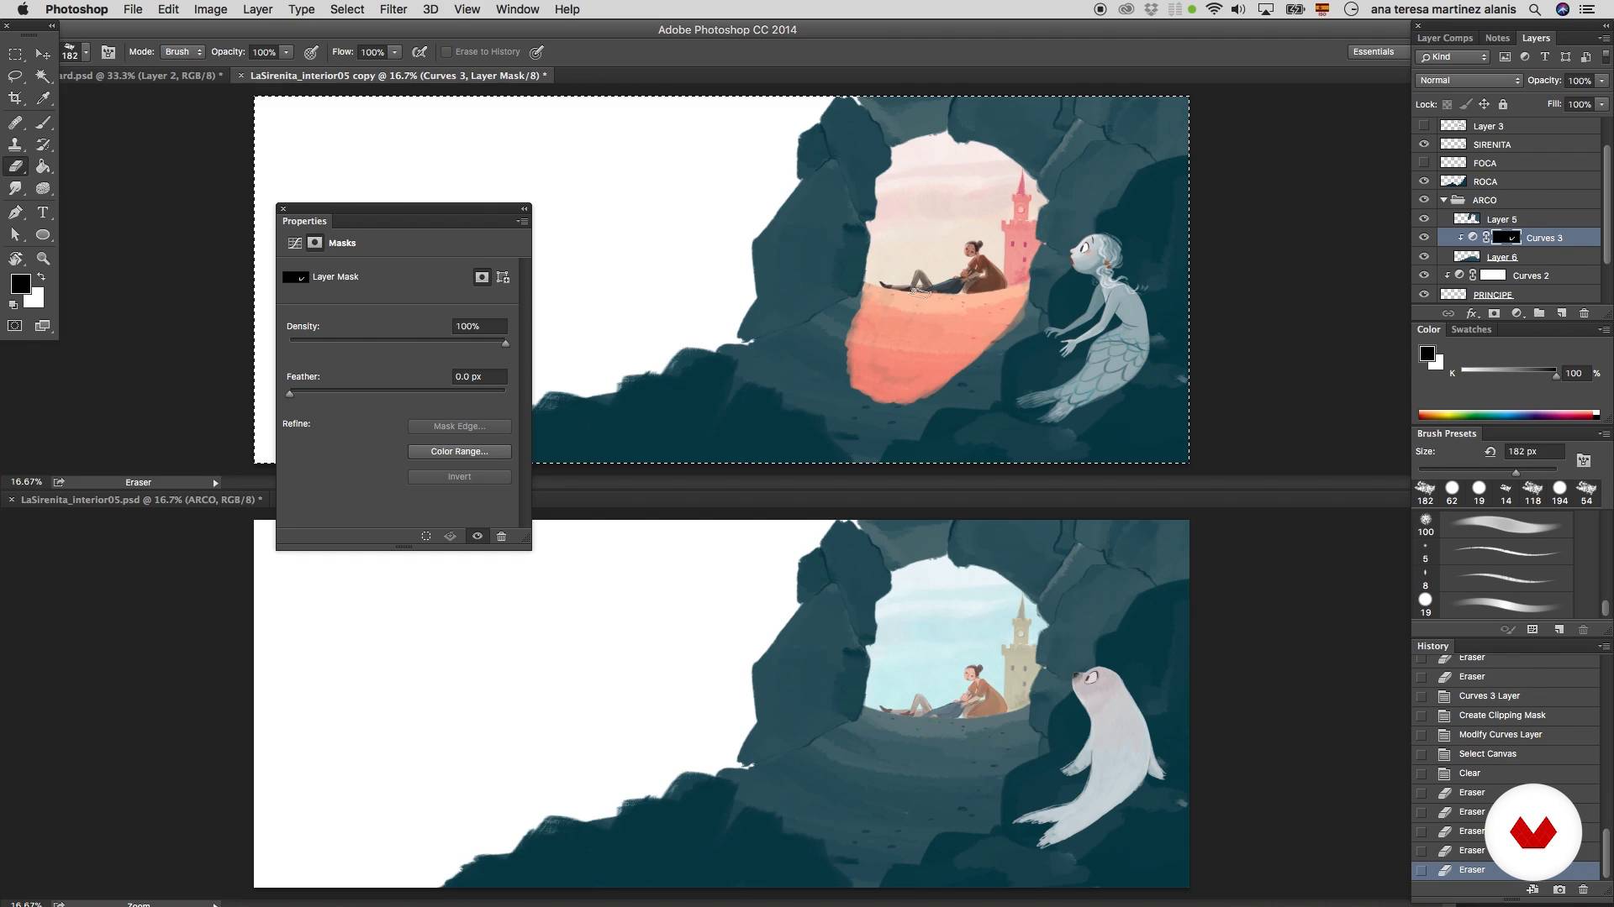This screenshot has height=907, width=1614.
Task: Select the Paint Bucket tool
Action: pos(43,166)
